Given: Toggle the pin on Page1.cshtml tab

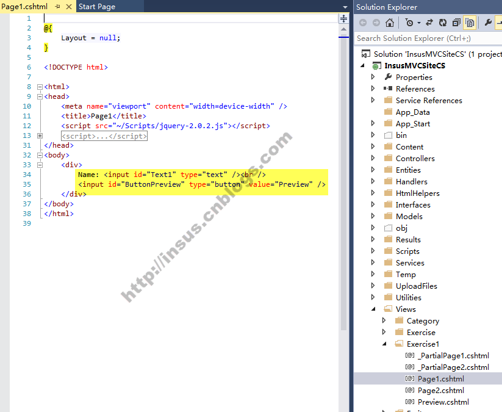Looking at the screenshot, I should click(x=57, y=6).
